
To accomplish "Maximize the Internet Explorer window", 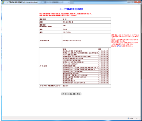I will click(x=133, y=2).
